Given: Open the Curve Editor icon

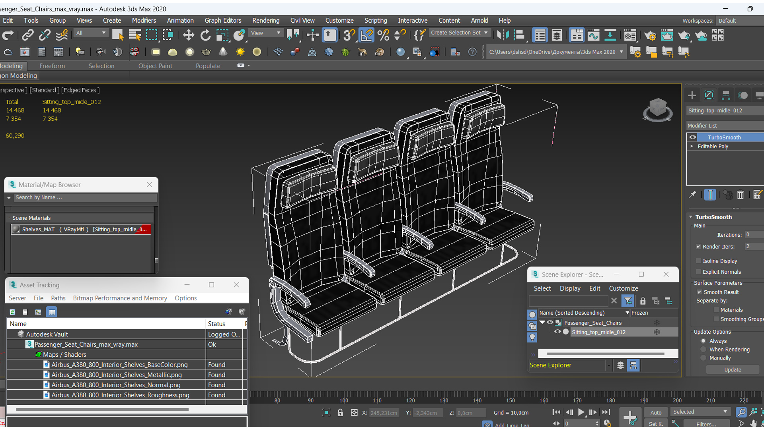Looking at the screenshot, I should pos(593,35).
